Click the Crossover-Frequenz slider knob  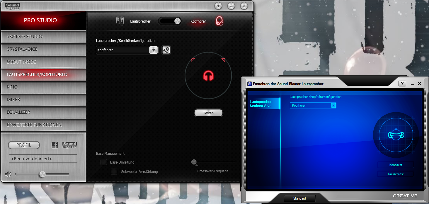(194, 162)
